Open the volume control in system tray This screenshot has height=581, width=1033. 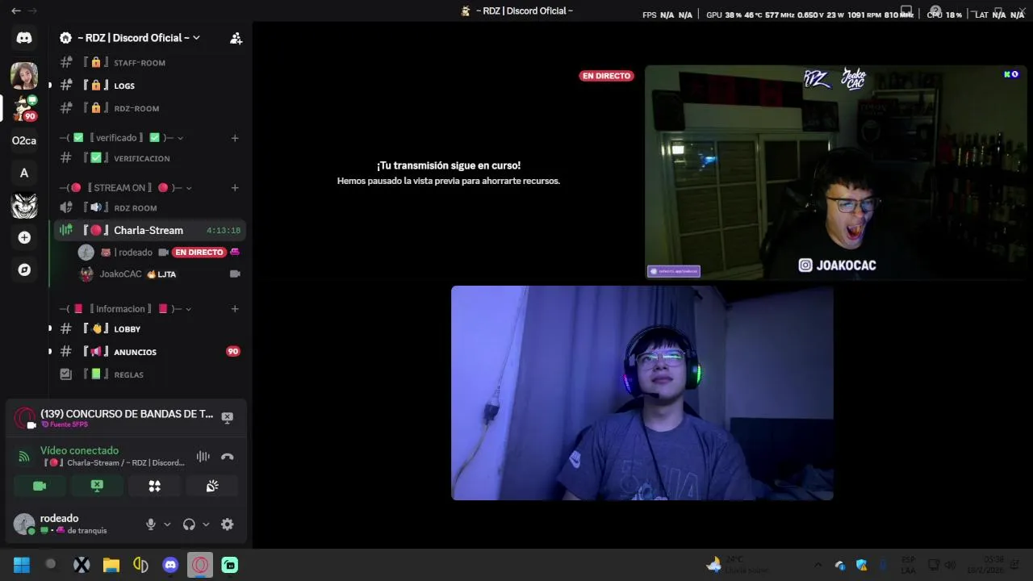click(950, 565)
